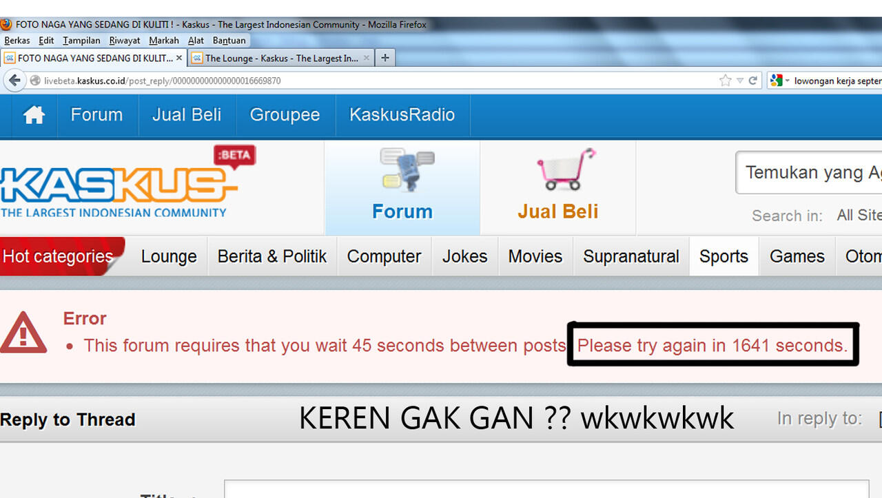Click the site identity globe icon
This screenshot has width=882, height=498.
[x=35, y=81]
